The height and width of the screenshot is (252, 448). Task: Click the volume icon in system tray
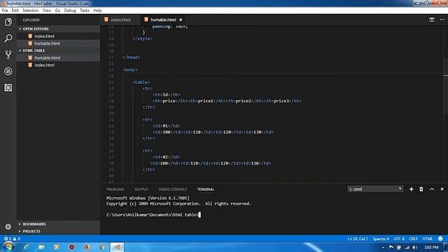click(415, 247)
